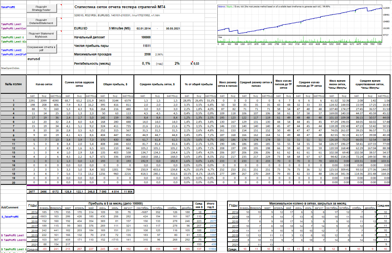Select 'Максимальное колено в сетках, закрытых за месяц' header
The height and width of the screenshot is (253, 392).
pos(308,203)
